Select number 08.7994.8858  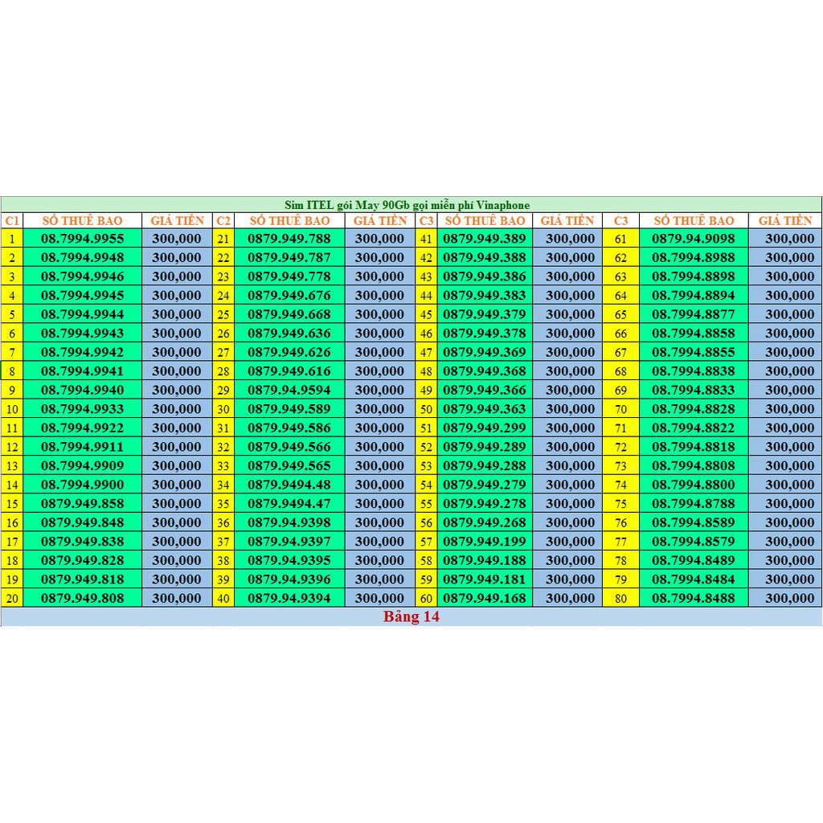(x=694, y=333)
